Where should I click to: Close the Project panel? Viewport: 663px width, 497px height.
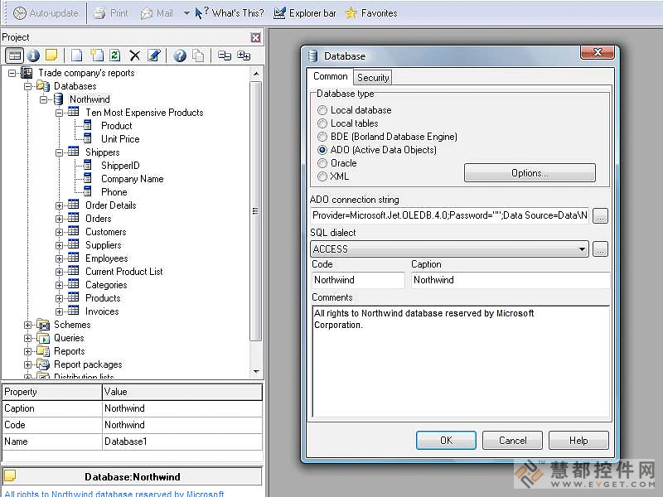[x=256, y=37]
